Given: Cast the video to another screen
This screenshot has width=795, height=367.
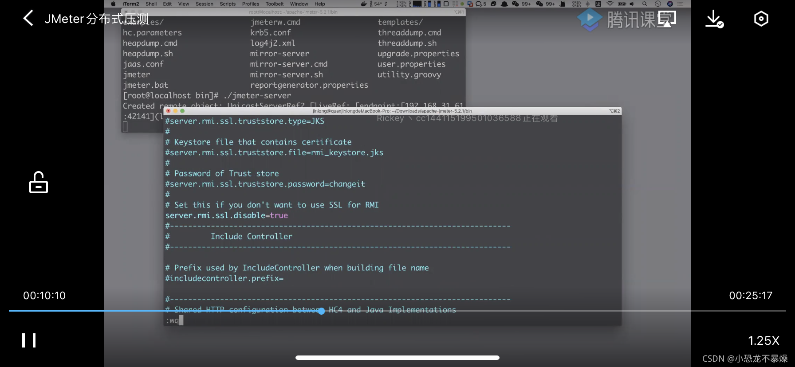Looking at the screenshot, I should coord(667,19).
